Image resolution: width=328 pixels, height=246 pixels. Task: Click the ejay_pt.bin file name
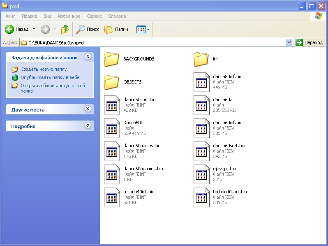pos(224,169)
